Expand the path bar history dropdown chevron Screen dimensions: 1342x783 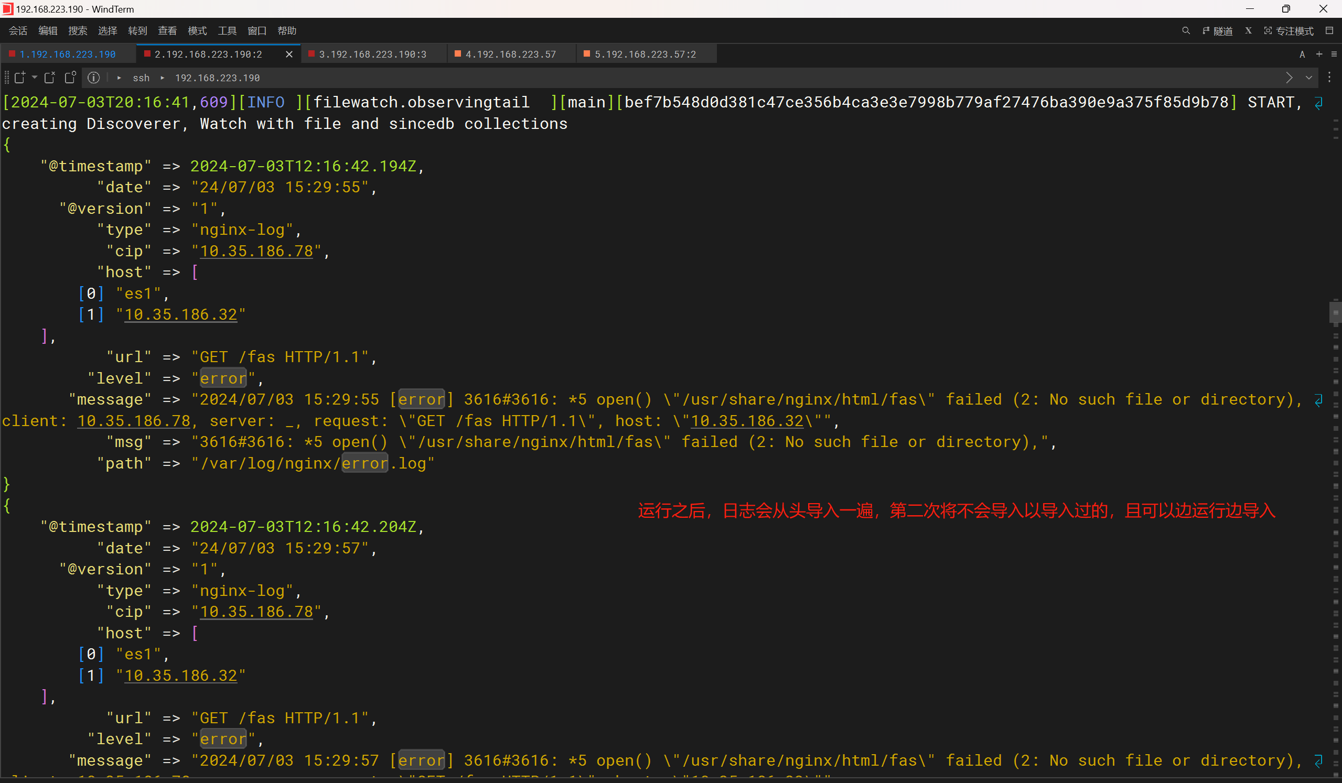(1308, 78)
